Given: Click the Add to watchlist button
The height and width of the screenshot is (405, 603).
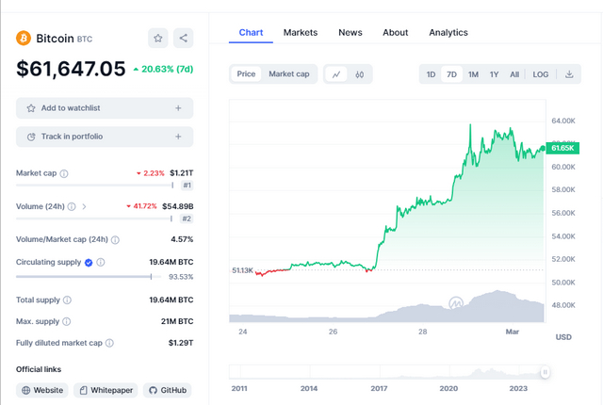Looking at the screenshot, I should click(105, 108).
